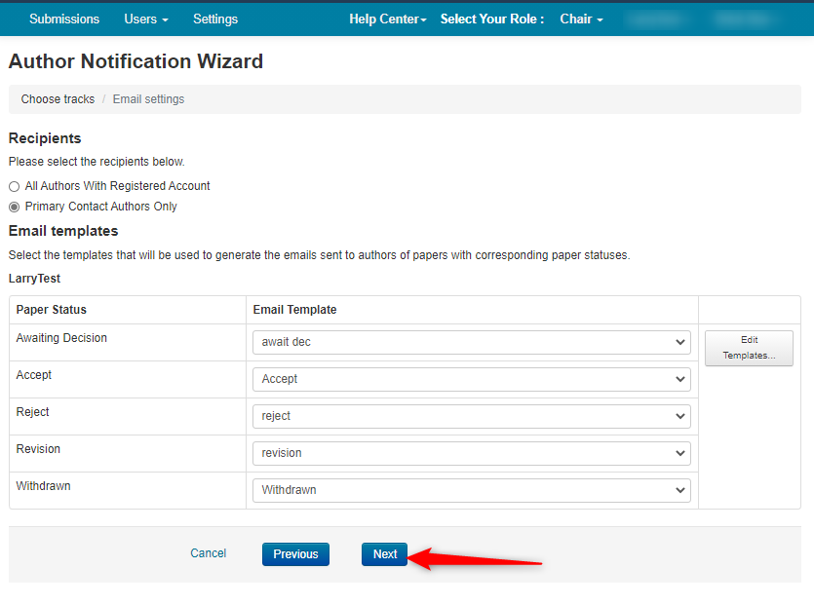This screenshot has width=814, height=606.
Task: Open the Chair role selector
Action: tap(581, 19)
